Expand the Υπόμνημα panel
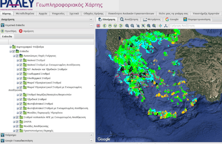The width and height of the screenshot is (222, 144). [91, 135]
